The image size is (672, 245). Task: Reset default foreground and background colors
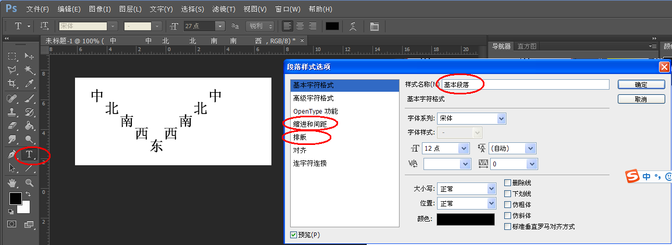click(x=11, y=211)
